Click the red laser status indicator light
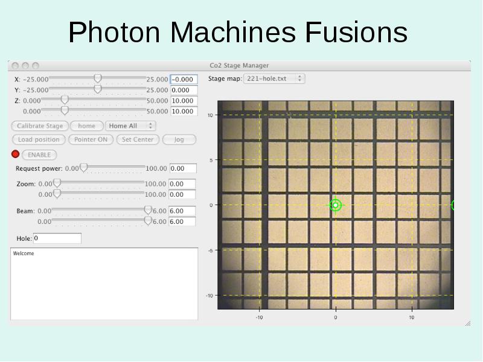 tap(15, 154)
